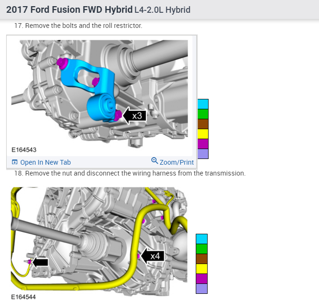Select green swatch next to roll restrictor image
This screenshot has width=319, height=300.
point(203,114)
